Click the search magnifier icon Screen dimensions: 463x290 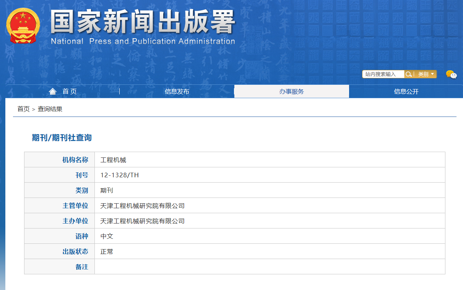point(409,74)
